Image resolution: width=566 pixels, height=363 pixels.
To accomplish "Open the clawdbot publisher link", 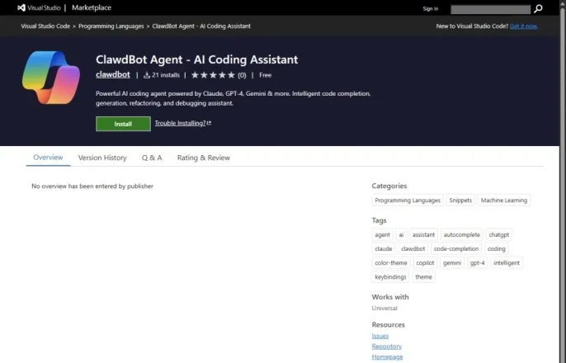I will [113, 74].
